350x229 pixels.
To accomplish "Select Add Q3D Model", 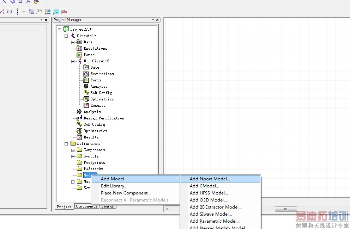I will [220, 200].
